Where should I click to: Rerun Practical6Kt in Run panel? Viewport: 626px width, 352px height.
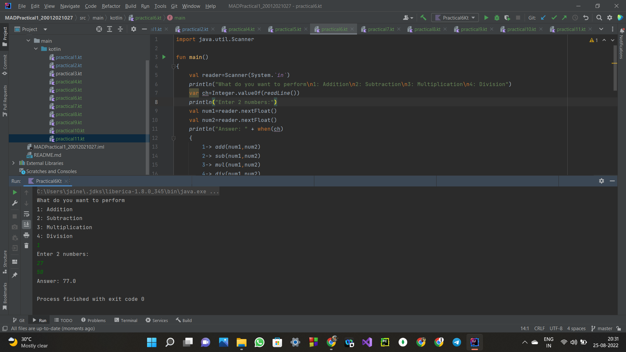pos(15,192)
